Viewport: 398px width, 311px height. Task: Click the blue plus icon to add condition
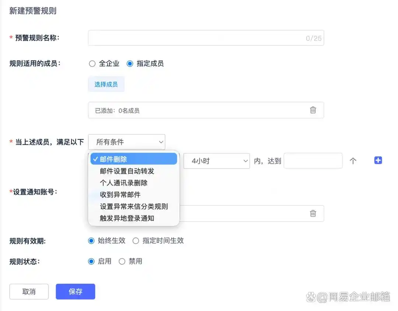point(378,160)
